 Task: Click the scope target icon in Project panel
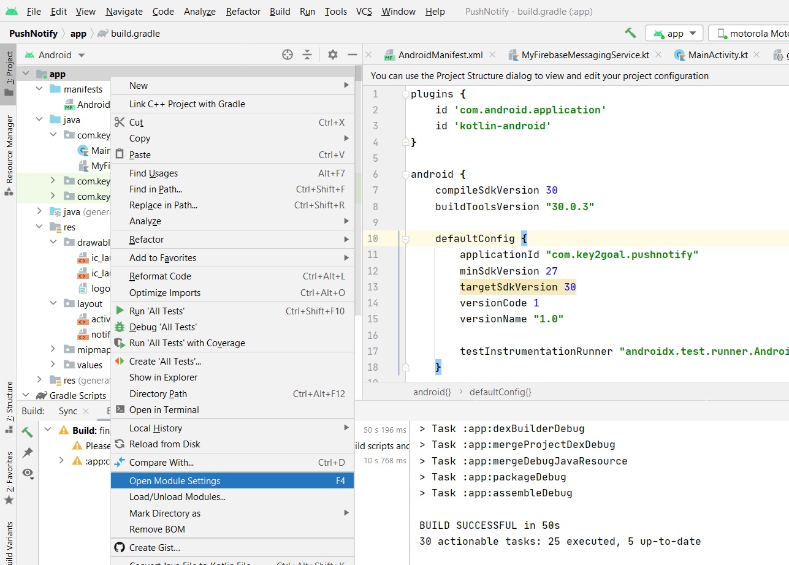click(287, 55)
